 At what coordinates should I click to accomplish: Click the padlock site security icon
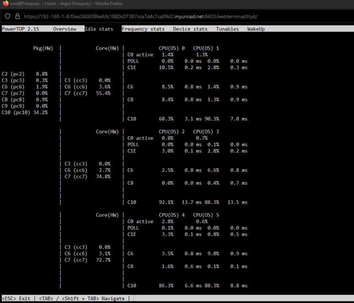tap(17, 16)
